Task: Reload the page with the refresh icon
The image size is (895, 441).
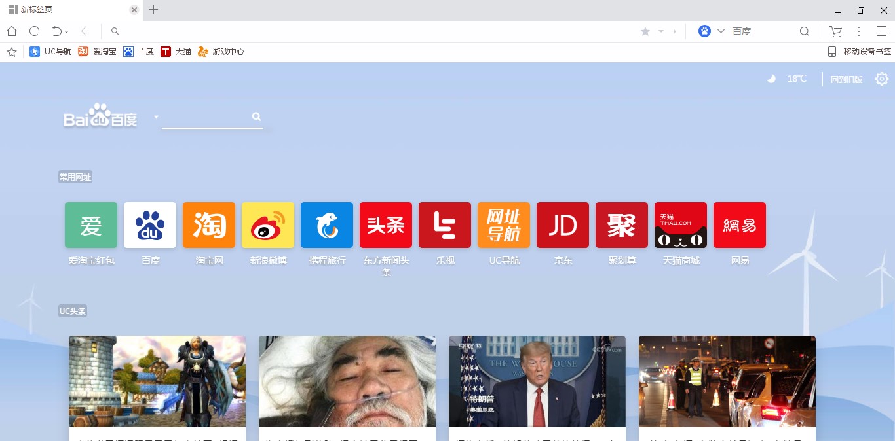Action: (35, 31)
